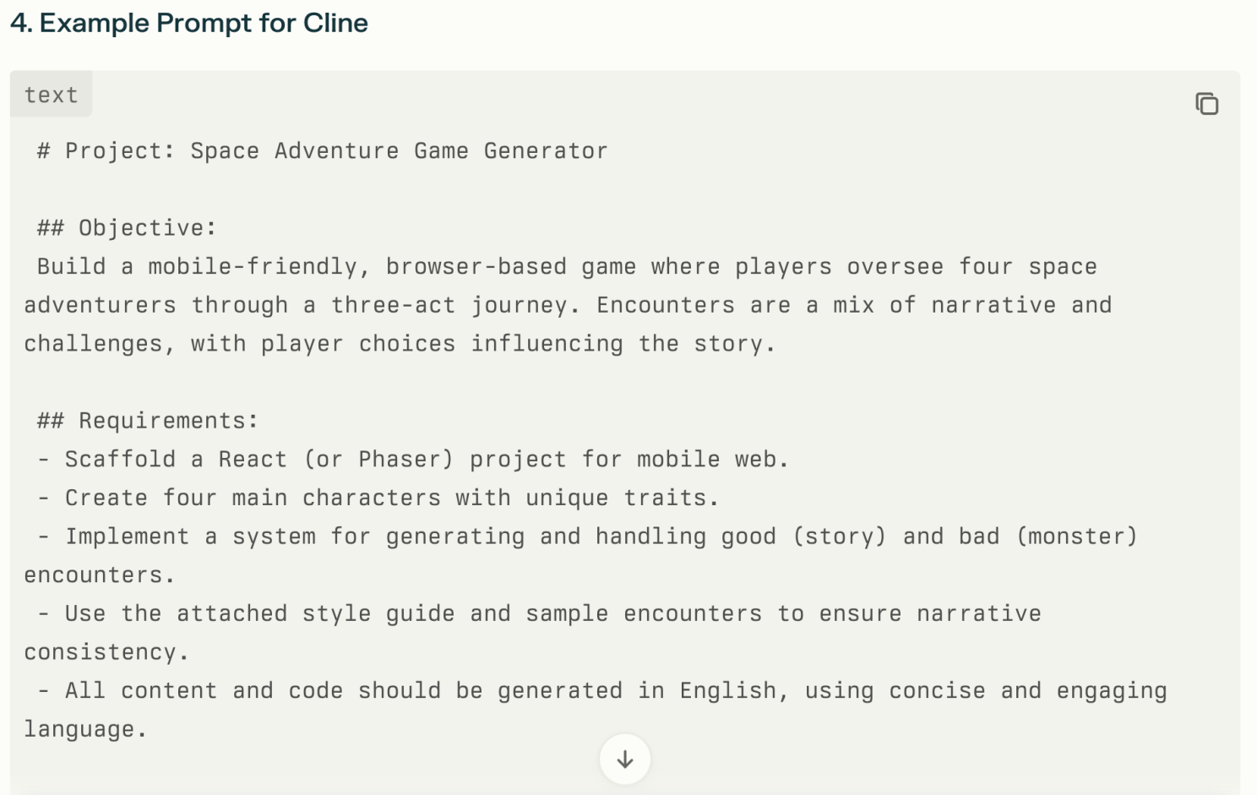Viewport: 1257px width, 795px height.
Task: Click the '# Project: Space Adventure Game Generator' line
Action: [323, 151]
